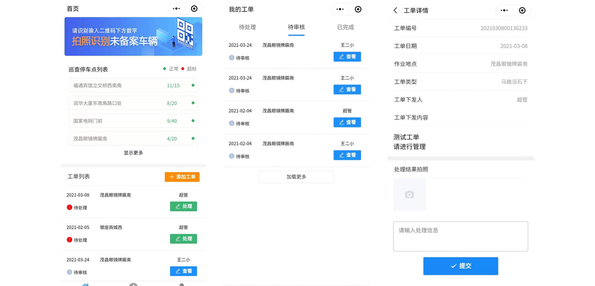The height and width of the screenshot is (286, 595).
Task: Click the green 正常 legend dot
Action: pos(164,69)
